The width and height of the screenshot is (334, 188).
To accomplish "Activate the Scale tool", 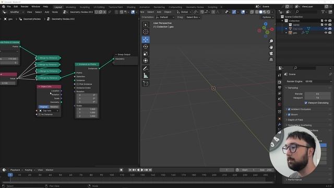I will [x=146, y=54].
